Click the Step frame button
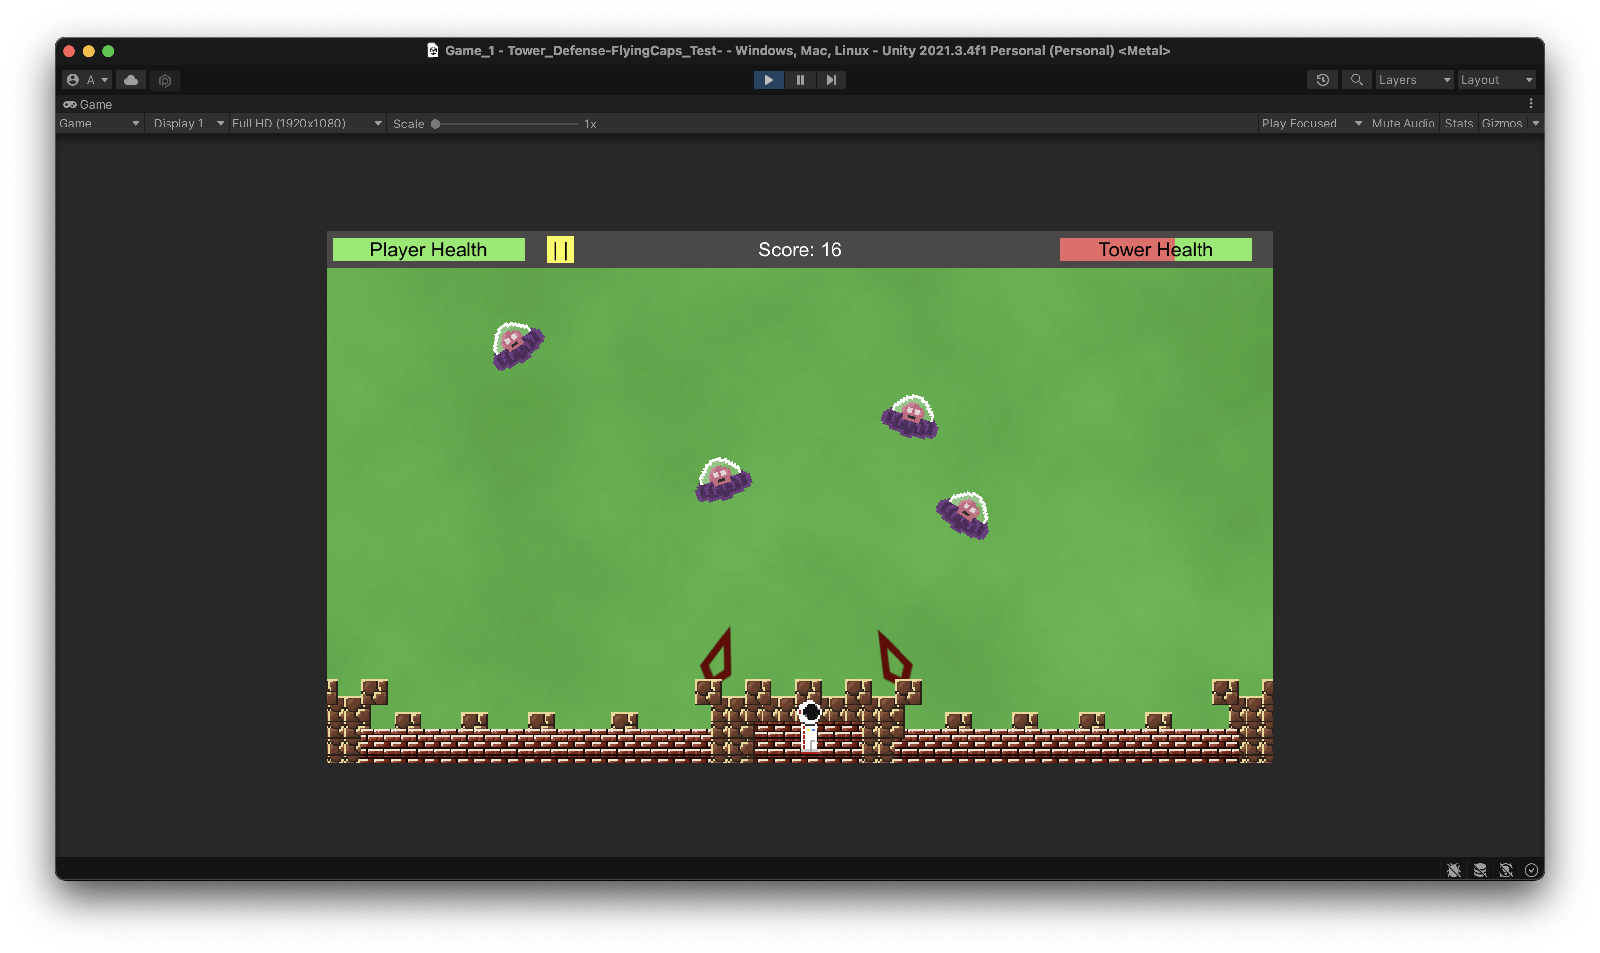The width and height of the screenshot is (1600, 953). pos(832,80)
